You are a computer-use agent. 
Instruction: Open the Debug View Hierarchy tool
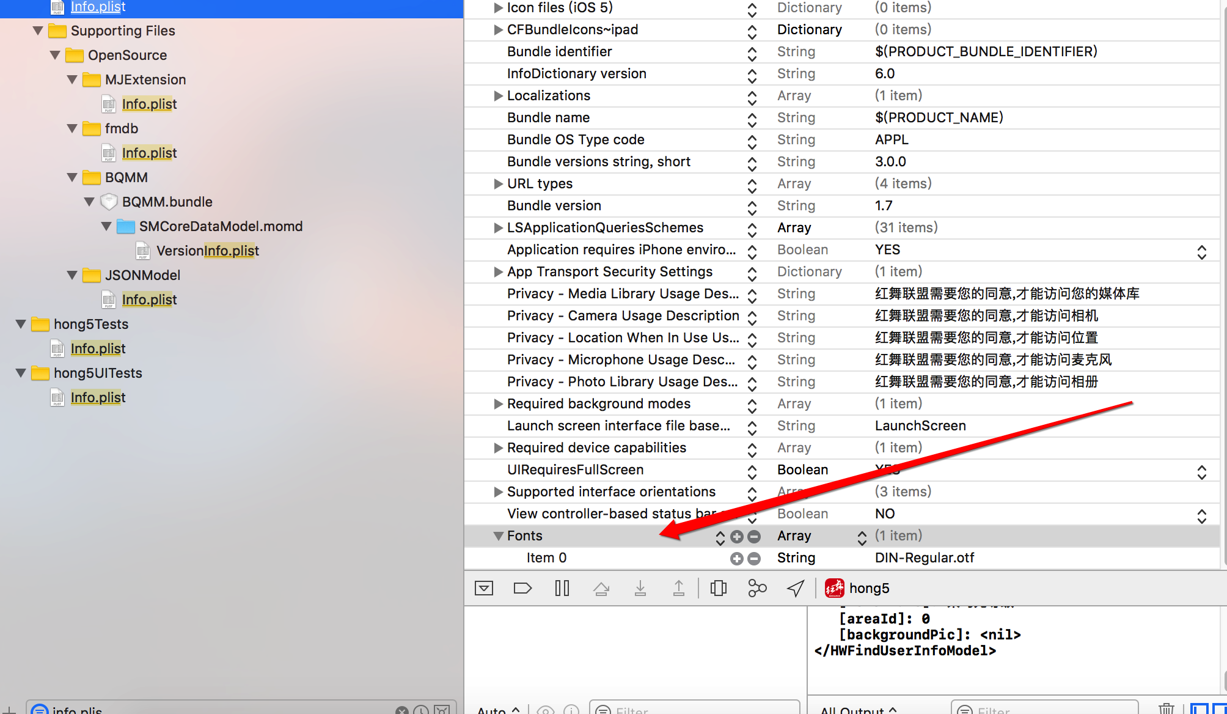pyautogui.click(x=719, y=588)
